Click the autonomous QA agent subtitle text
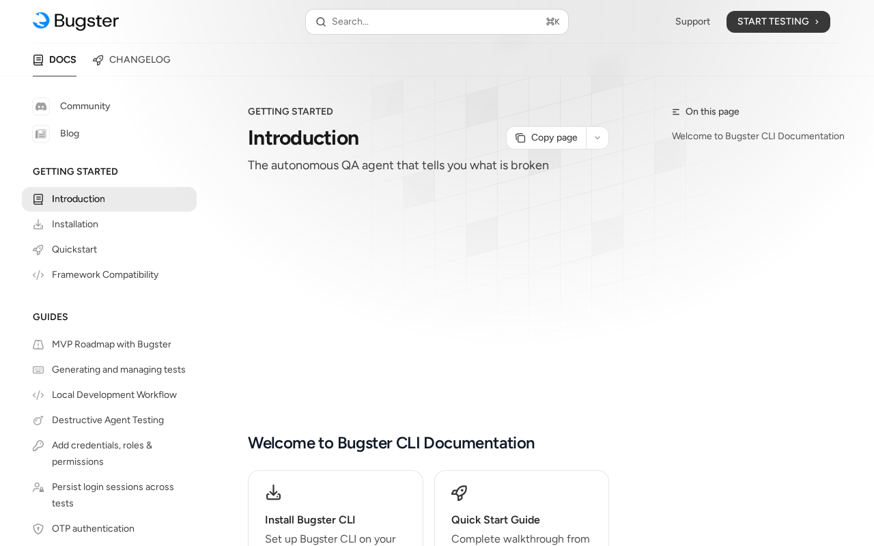The height and width of the screenshot is (546, 874). pos(398,166)
